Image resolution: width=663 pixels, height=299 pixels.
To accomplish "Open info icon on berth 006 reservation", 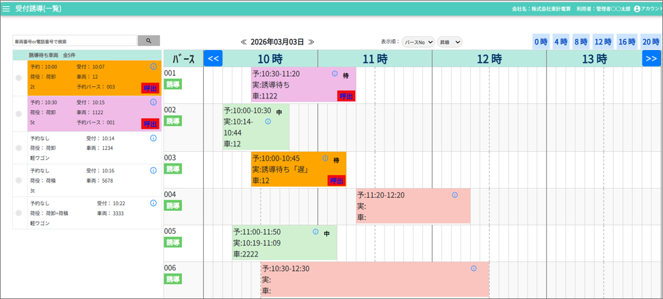I will tap(473, 268).
